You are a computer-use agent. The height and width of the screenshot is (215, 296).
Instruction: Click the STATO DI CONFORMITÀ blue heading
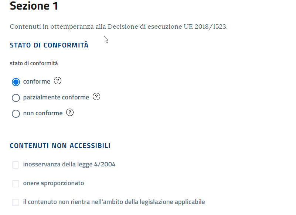49,45
